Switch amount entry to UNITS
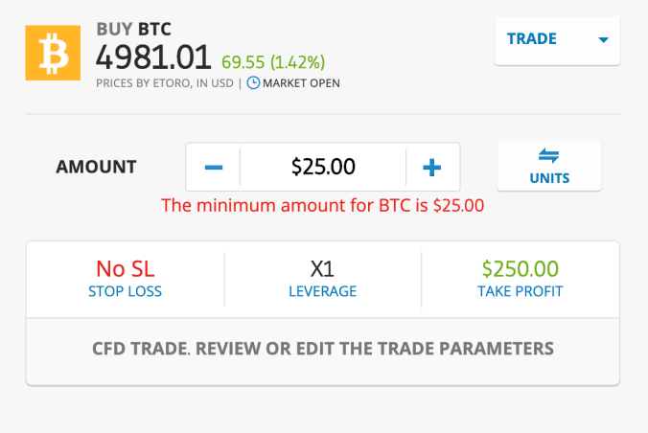Image resolution: width=648 pixels, height=433 pixels. 549,177
